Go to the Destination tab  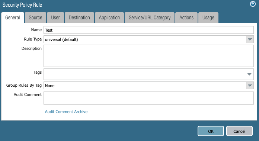click(x=79, y=17)
